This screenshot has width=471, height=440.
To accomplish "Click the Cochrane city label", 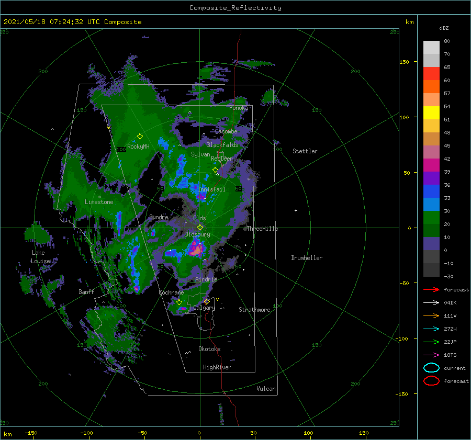I will pos(171,292).
